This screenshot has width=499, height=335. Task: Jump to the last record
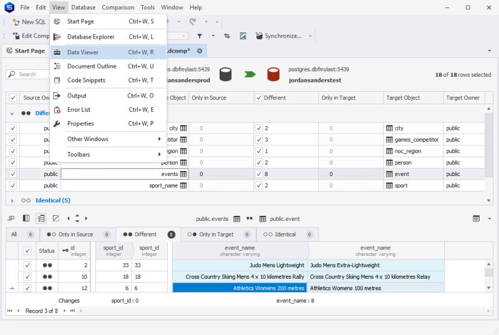point(72,311)
